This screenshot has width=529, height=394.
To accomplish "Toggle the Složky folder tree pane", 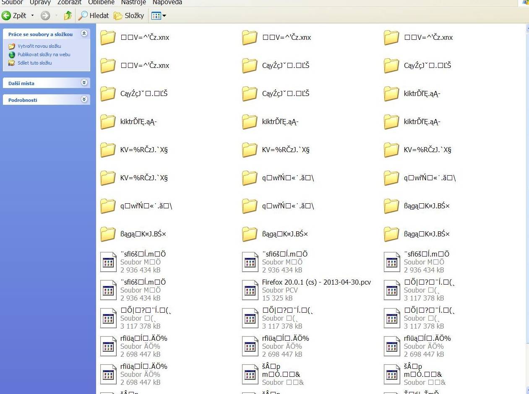I will [x=129, y=16].
